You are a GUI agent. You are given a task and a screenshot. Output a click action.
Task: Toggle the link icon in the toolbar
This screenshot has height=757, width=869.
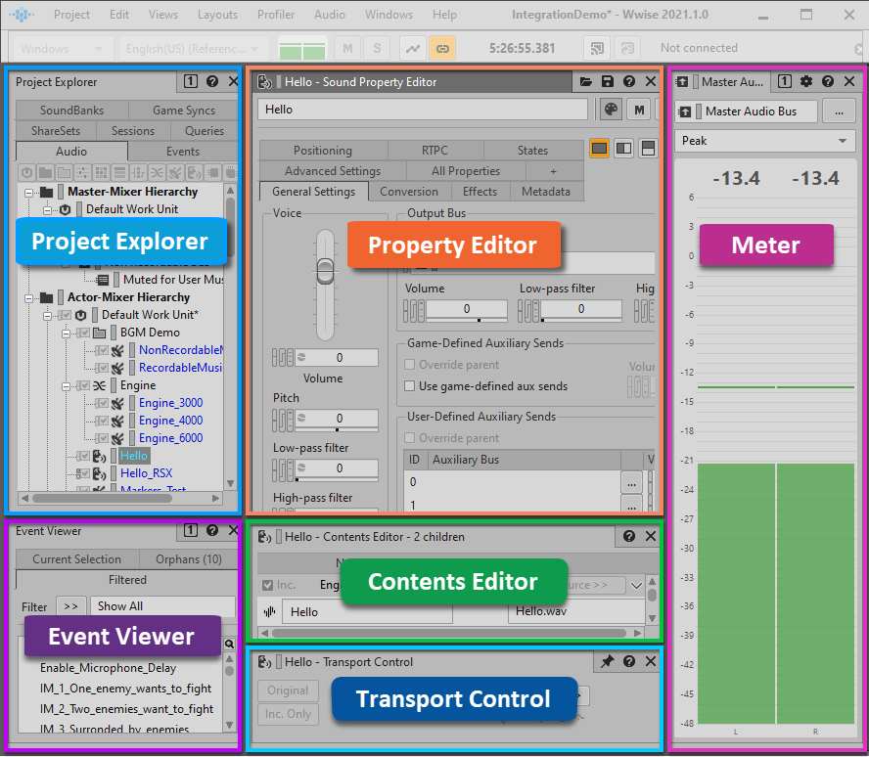coord(442,48)
